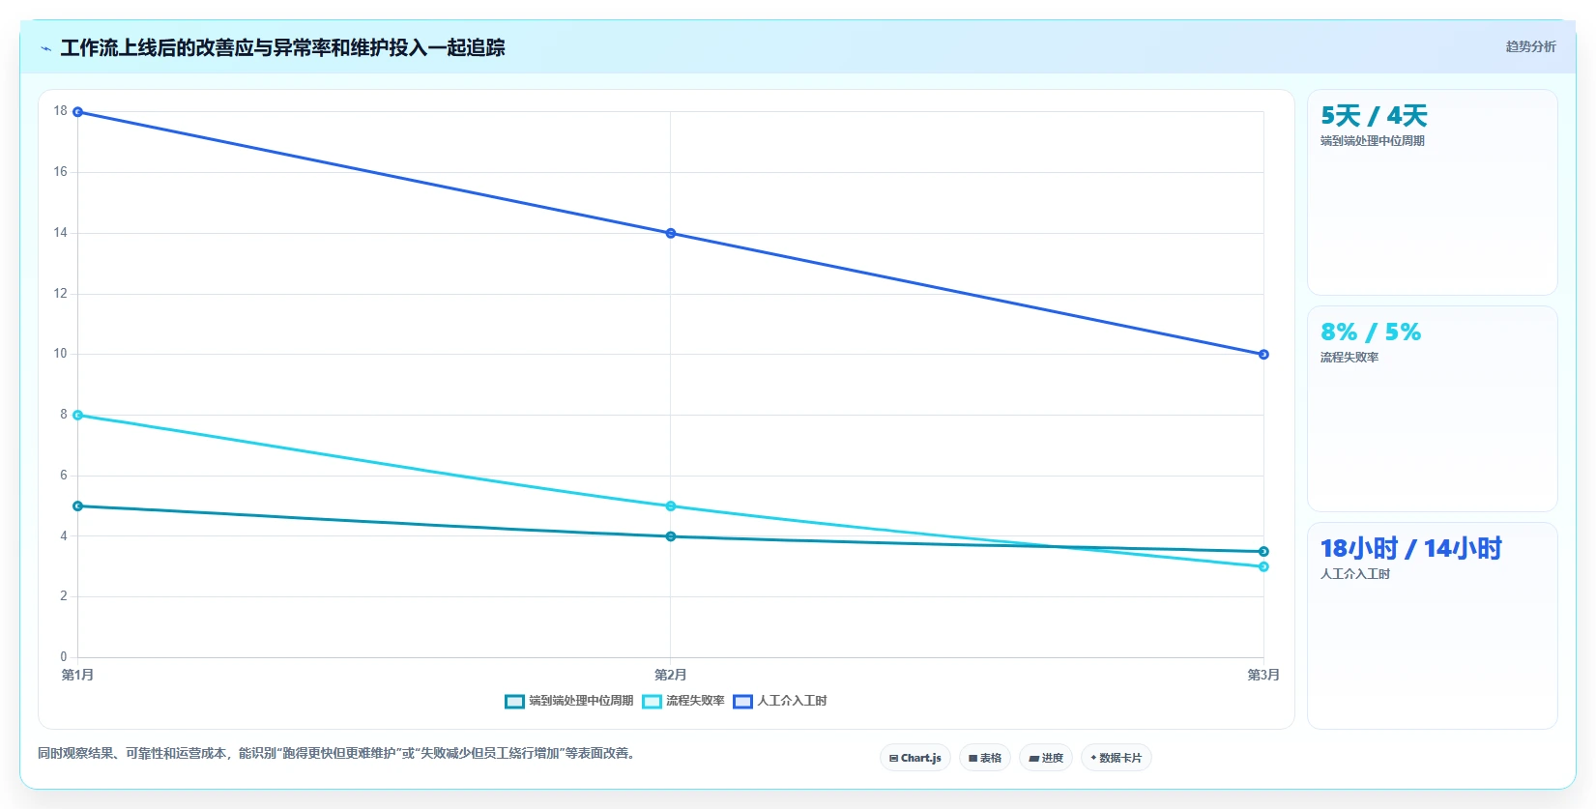Click the Chart.js tag chip
This screenshot has height=809, width=1596.
tap(915, 758)
